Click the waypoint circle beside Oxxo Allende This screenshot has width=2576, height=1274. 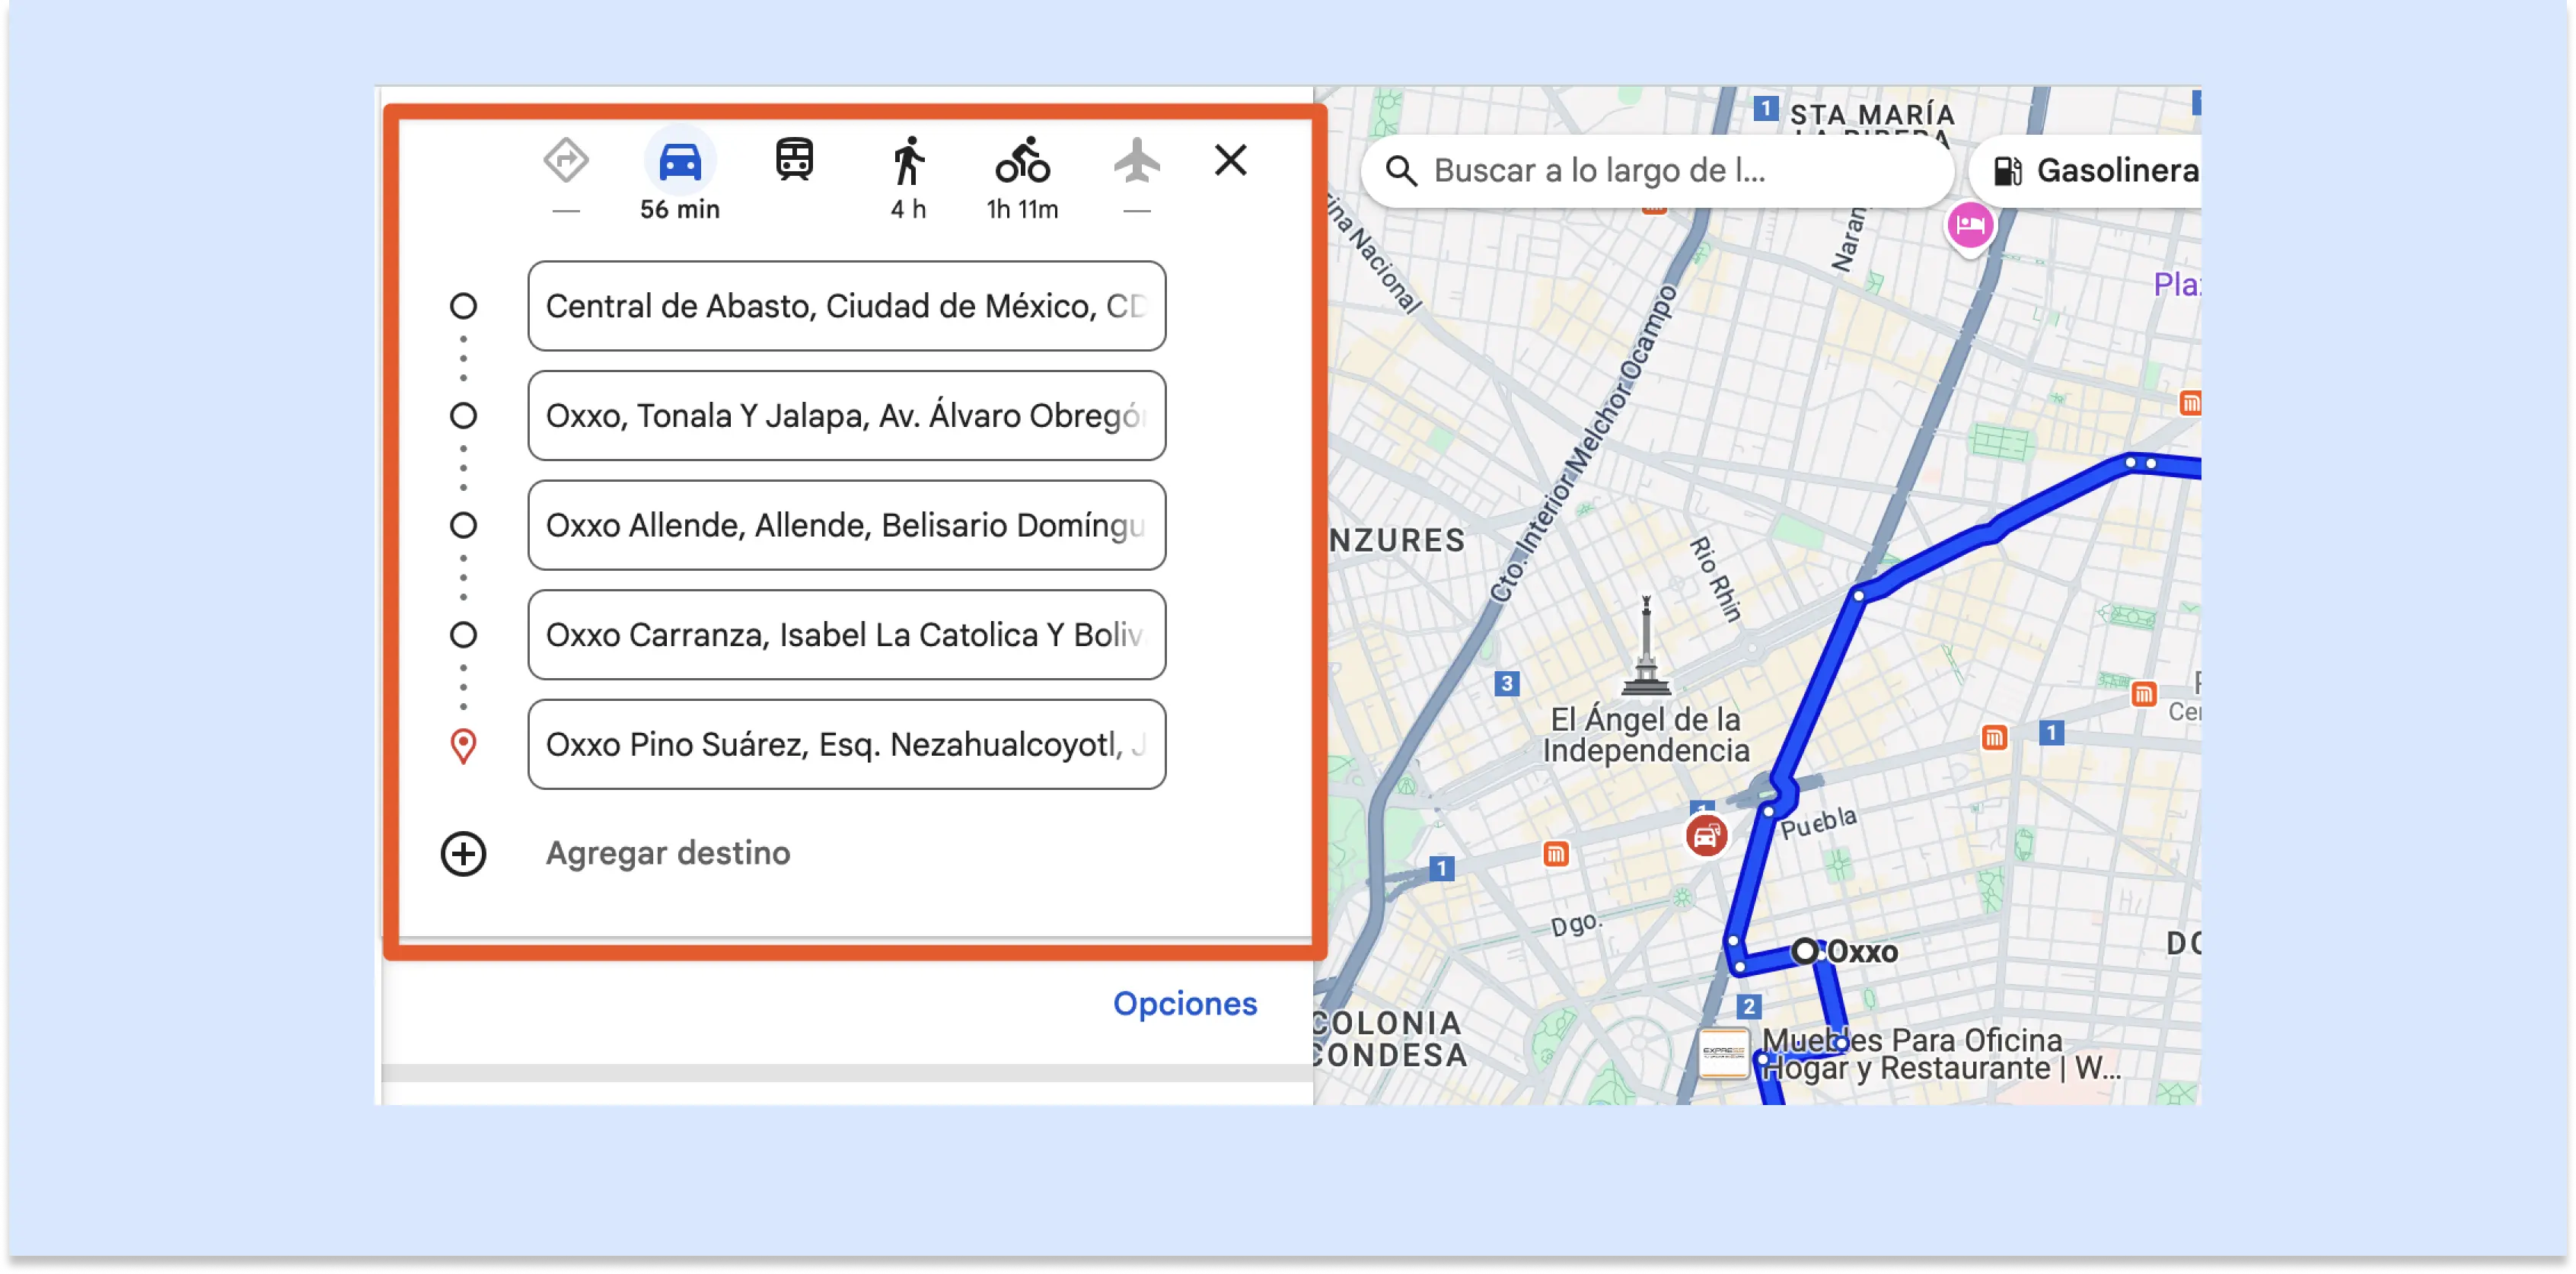pos(463,525)
